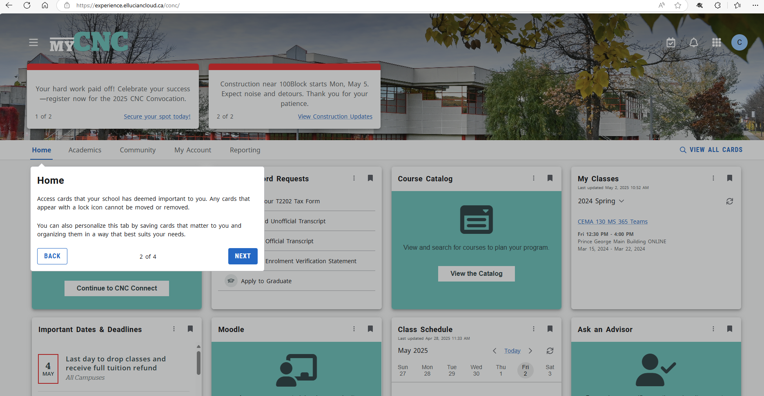The height and width of the screenshot is (396, 764).
Task: Refresh the My Classes card
Action: pyautogui.click(x=729, y=201)
